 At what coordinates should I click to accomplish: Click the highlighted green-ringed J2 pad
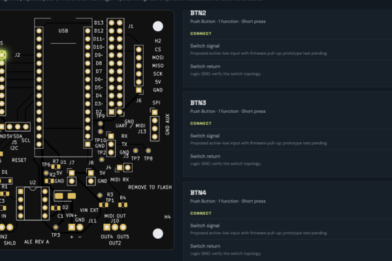2,55
